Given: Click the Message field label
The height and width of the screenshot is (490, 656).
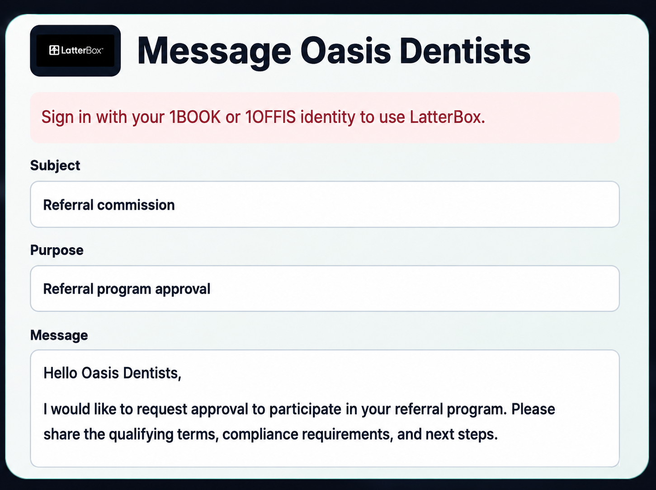Looking at the screenshot, I should click(x=59, y=335).
